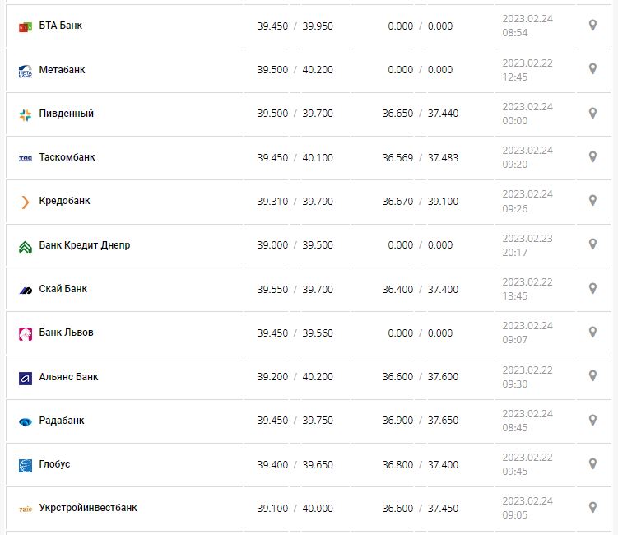618x535 pixels.
Task: Click the pin icon for Скай Банк
Action: tap(592, 288)
